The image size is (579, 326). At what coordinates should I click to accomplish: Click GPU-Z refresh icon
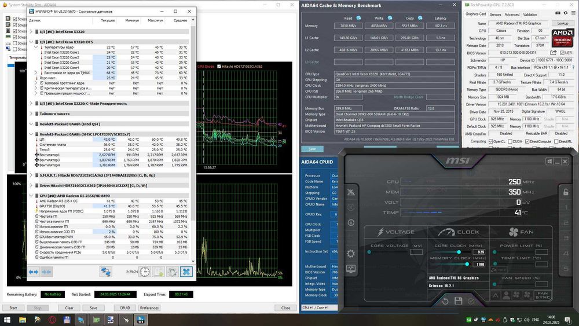[x=565, y=13]
